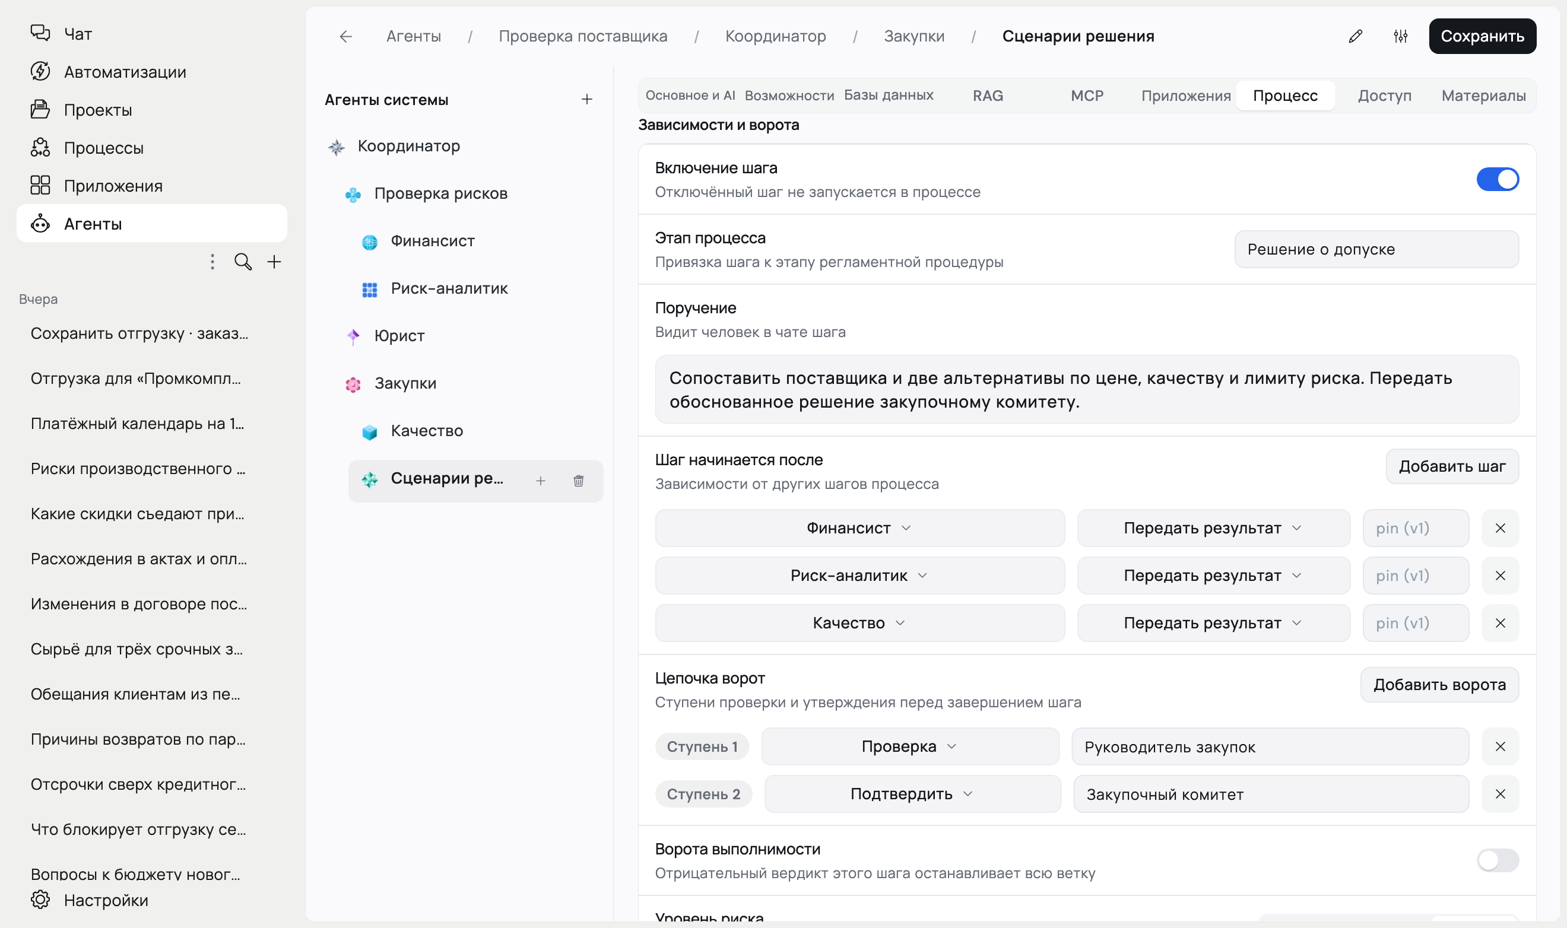Remove the Ступень 1 gate row
The height and width of the screenshot is (928, 1567).
point(1500,746)
